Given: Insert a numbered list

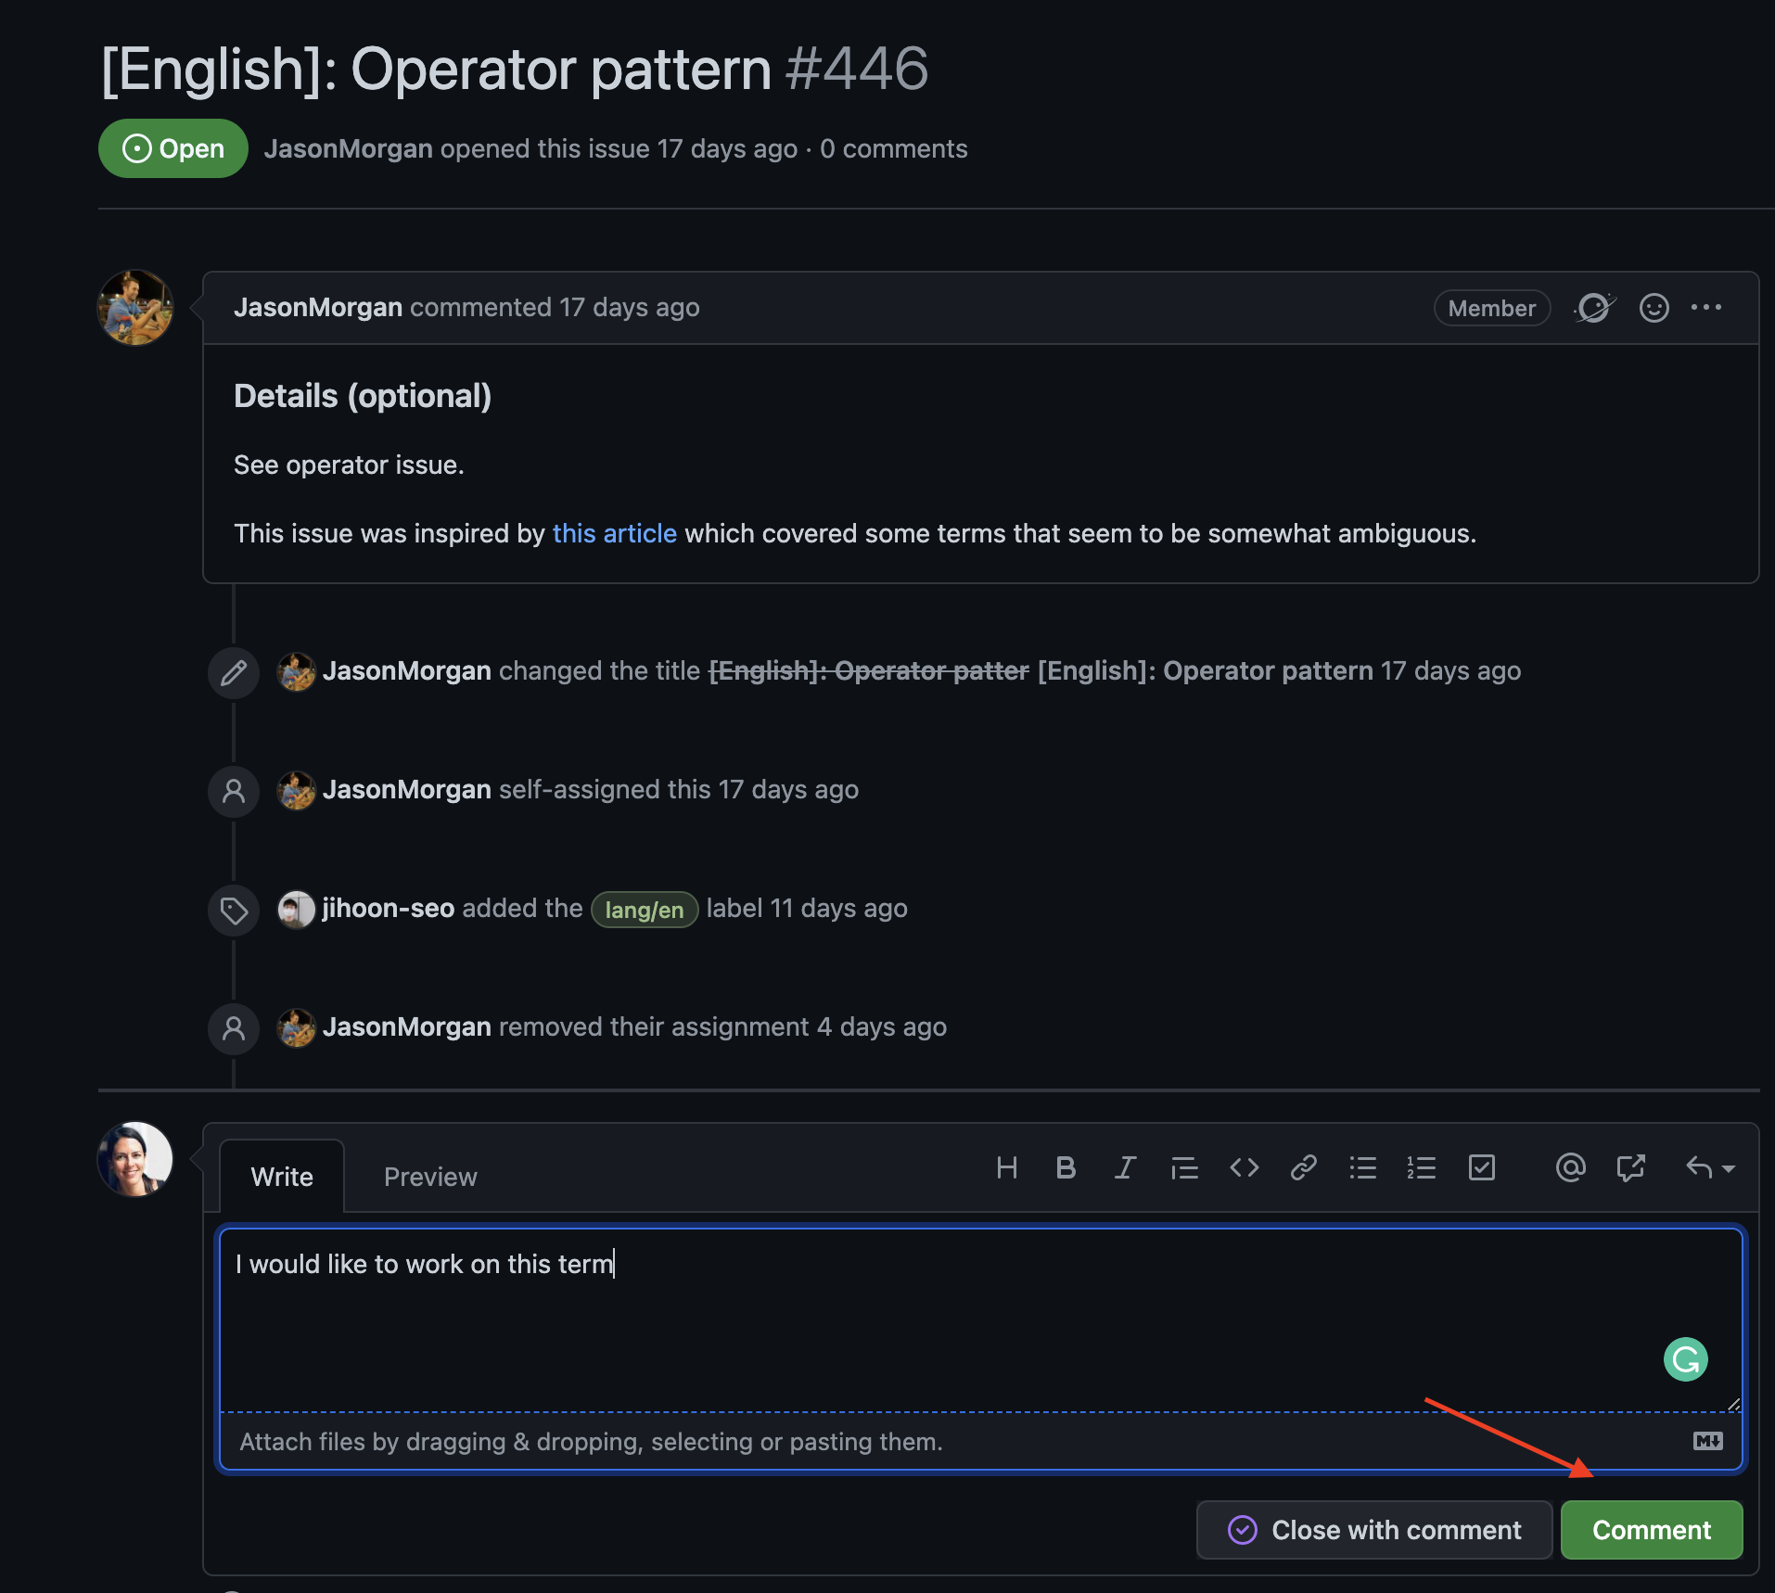Looking at the screenshot, I should pos(1421,1167).
